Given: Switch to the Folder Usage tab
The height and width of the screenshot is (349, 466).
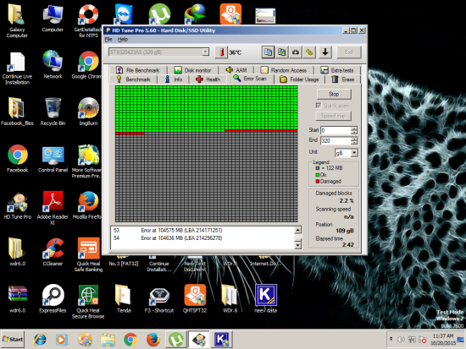Looking at the screenshot, I should [300, 79].
